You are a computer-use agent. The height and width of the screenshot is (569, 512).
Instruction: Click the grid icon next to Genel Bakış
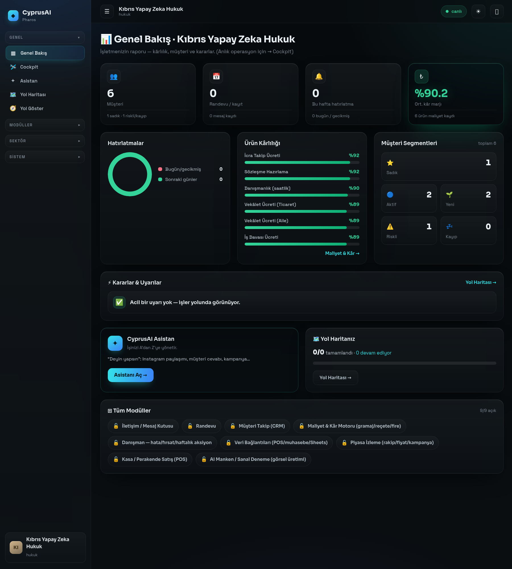[x=13, y=53]
